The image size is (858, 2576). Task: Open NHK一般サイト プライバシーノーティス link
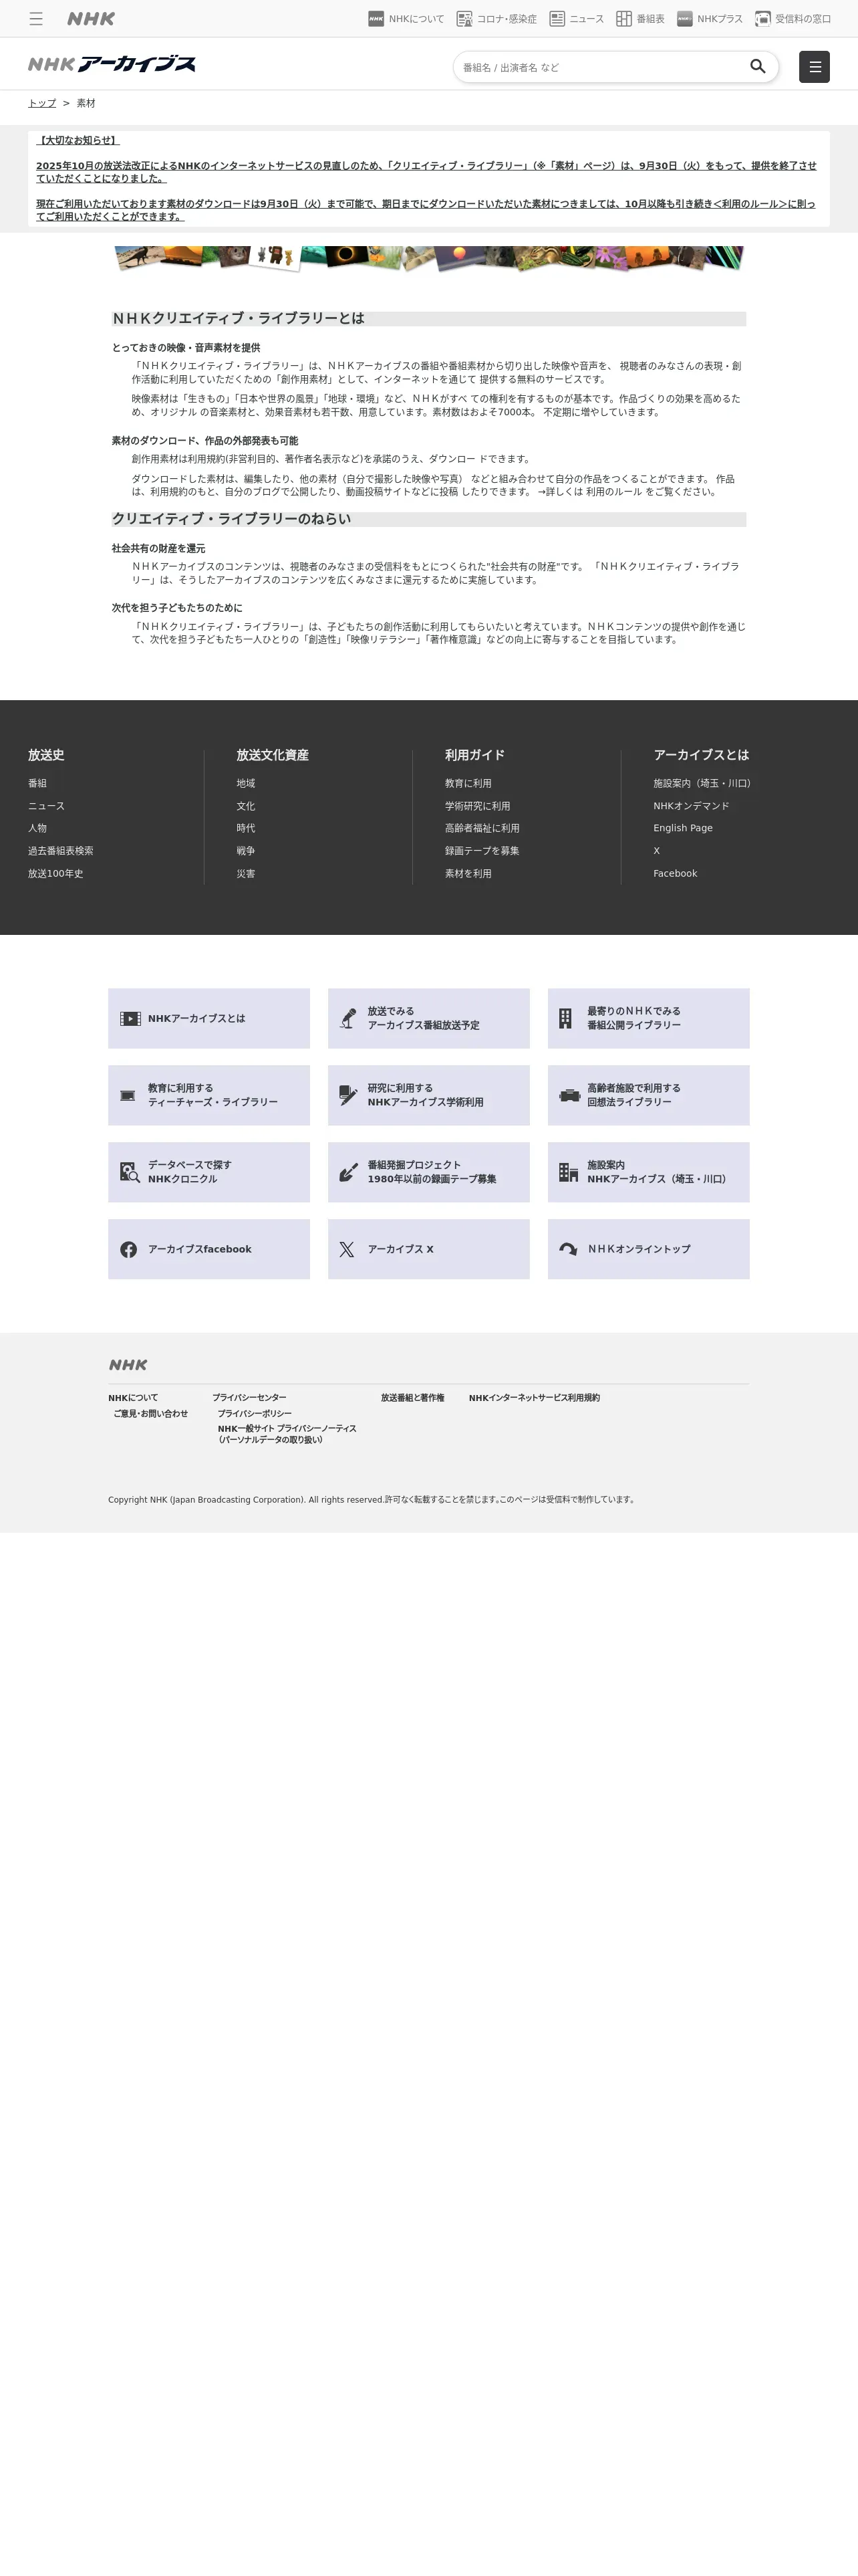click(287, 1434)
